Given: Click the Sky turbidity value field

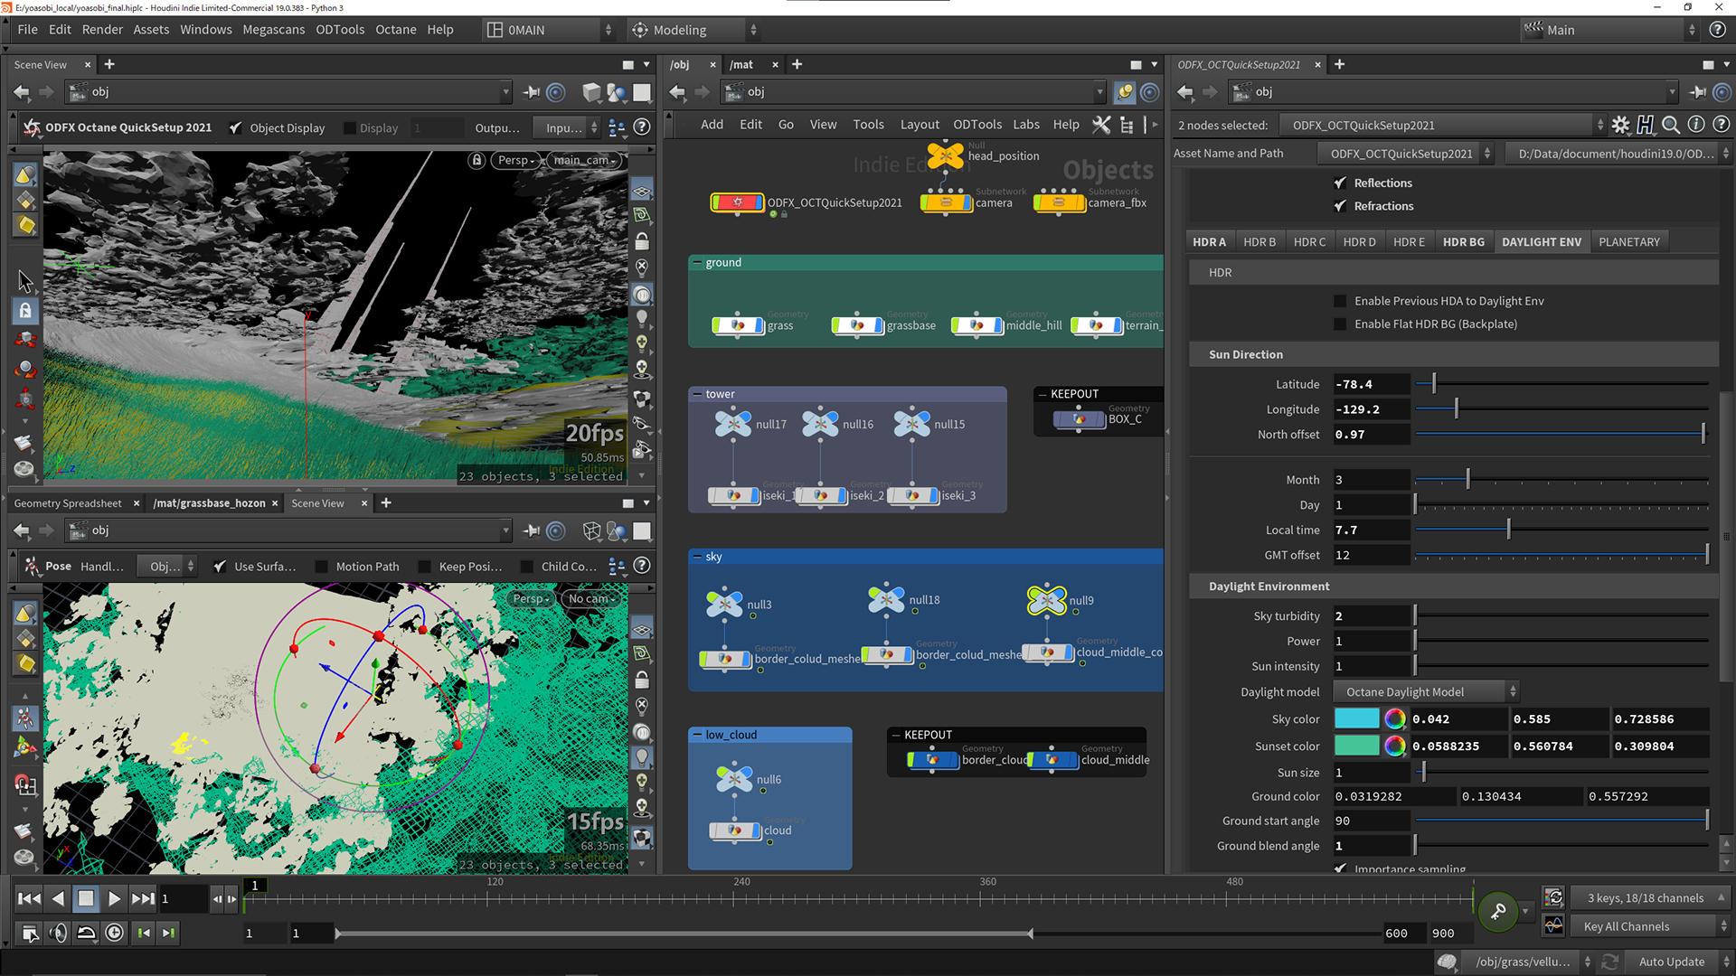Looking at the screenshot, I should pos(1372,616).
